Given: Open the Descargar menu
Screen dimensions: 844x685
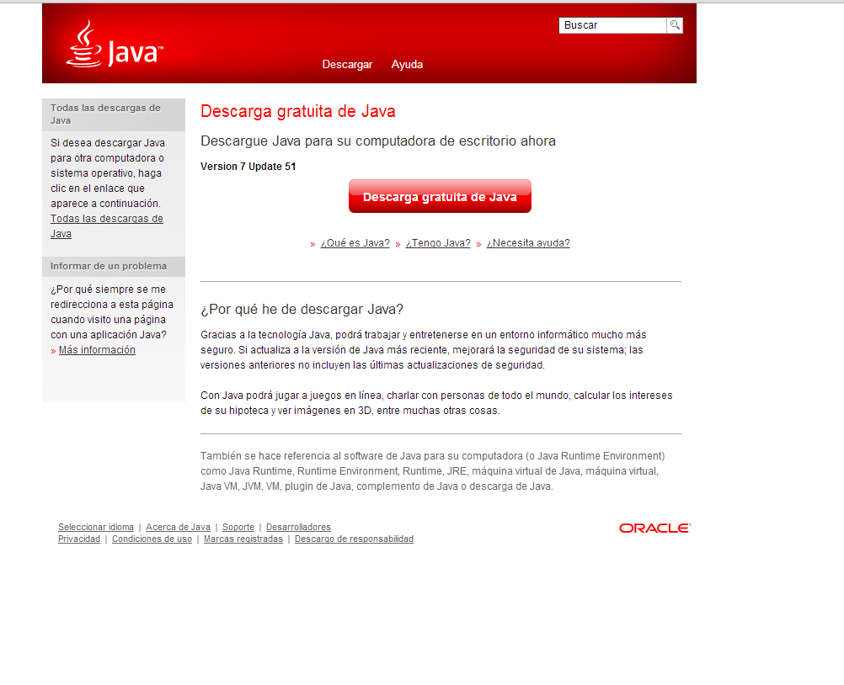Looking at the screenshot, I should pos(347,65).
